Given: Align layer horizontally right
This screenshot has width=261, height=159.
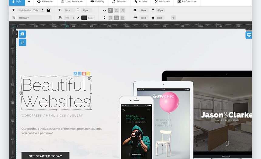Looking at the screenshot, I should tap(123, 11).
